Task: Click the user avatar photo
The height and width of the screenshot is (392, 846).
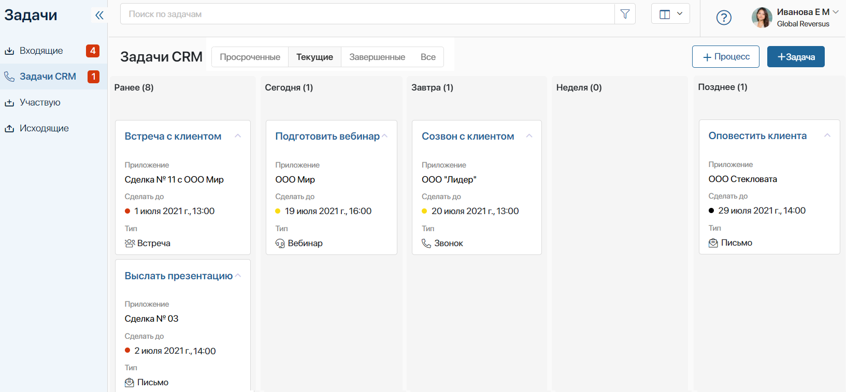Action: 762,18
